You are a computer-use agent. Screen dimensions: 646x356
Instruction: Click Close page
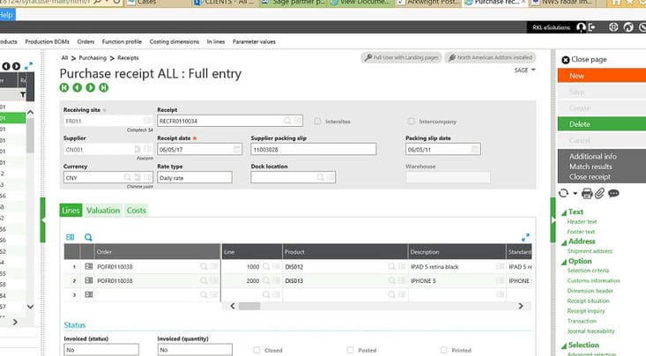click(x=584, y=59)
